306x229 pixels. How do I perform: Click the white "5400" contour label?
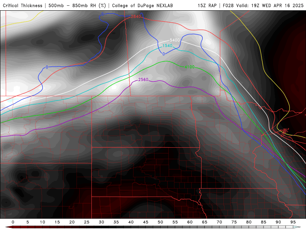pos(175,40)
